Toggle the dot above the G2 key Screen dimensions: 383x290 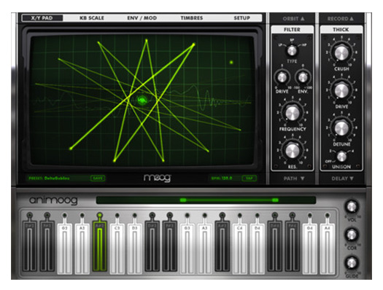[x=64, y=216]
